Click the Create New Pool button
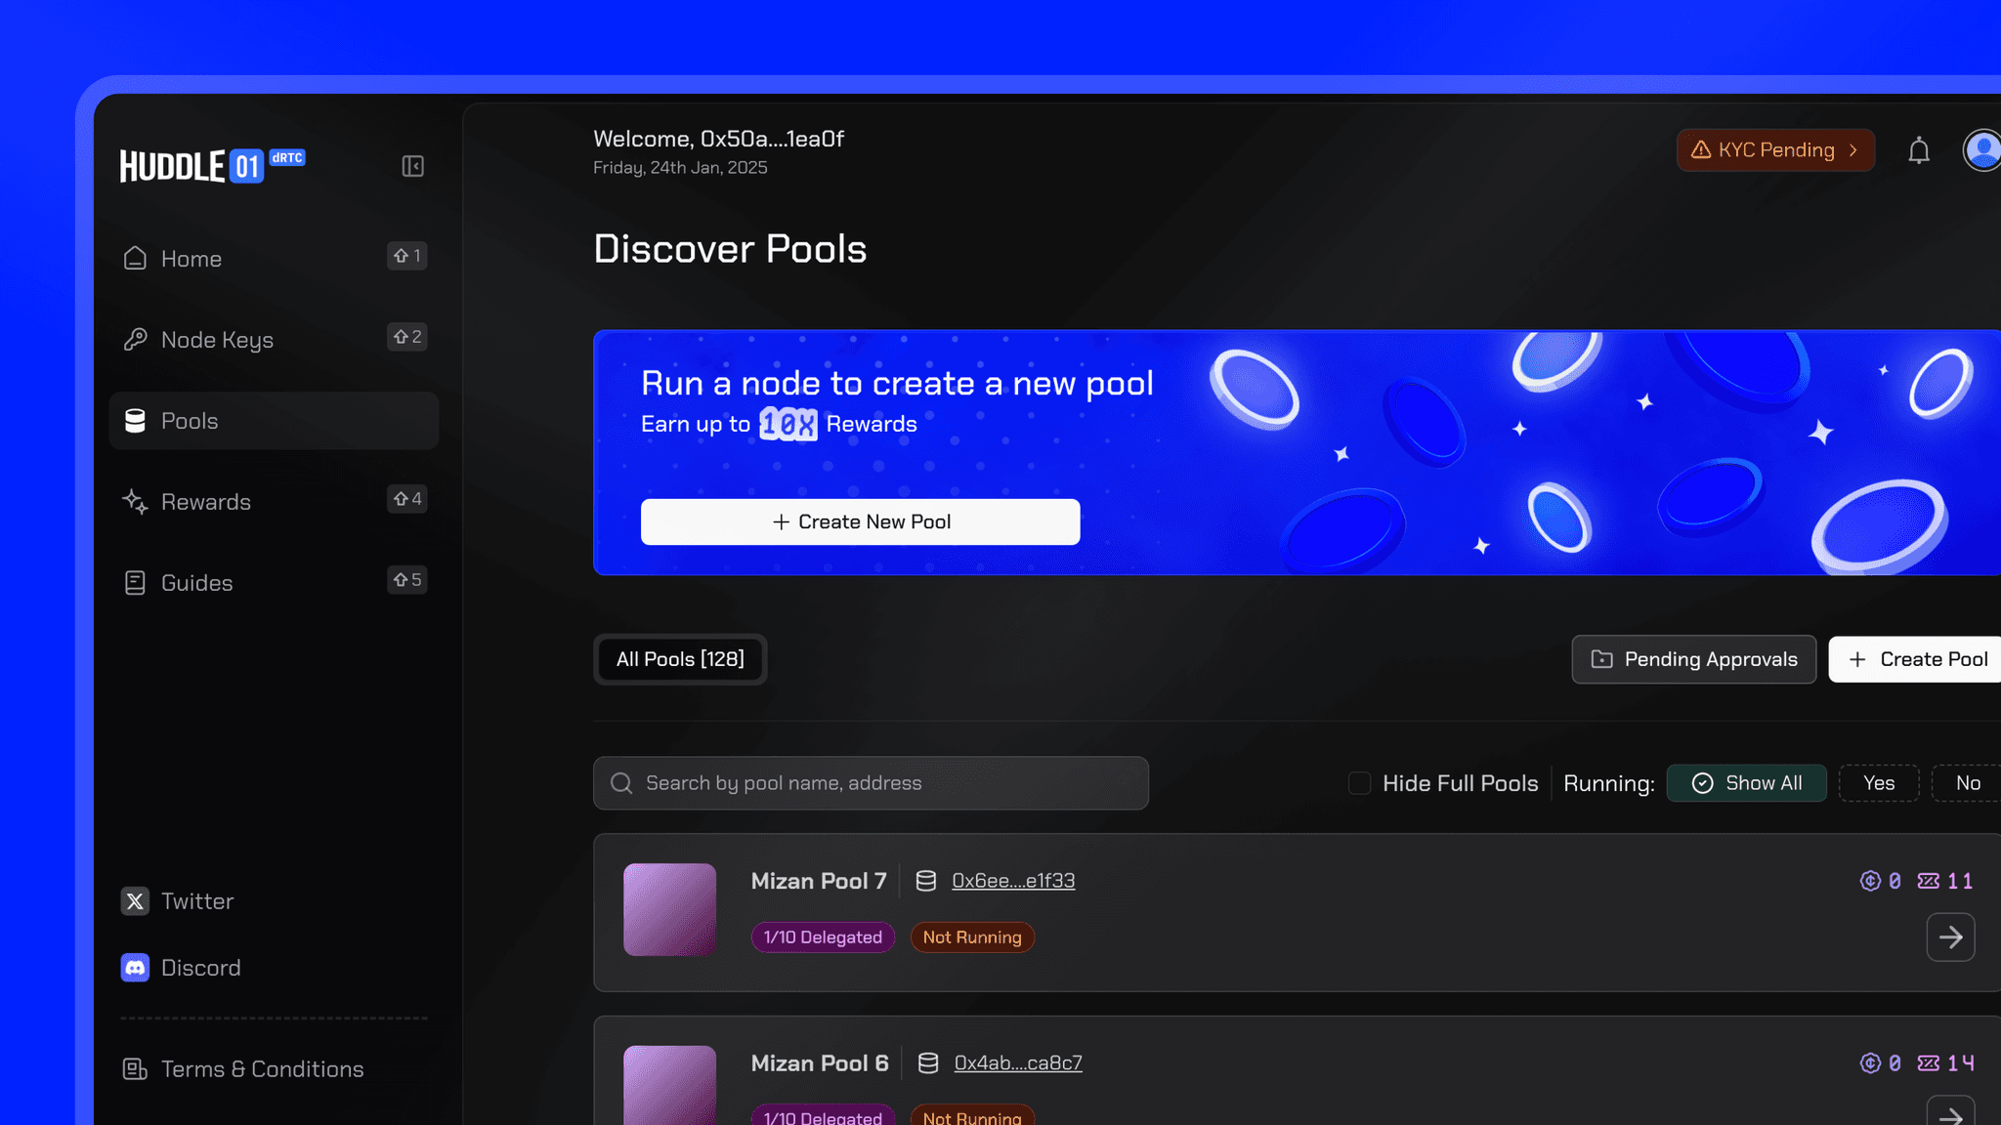 [859, 521]
